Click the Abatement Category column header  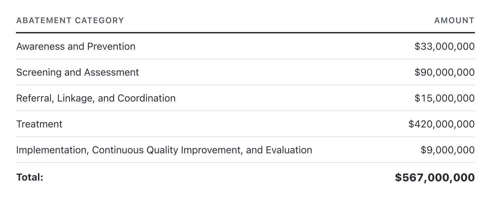[70, 20]
